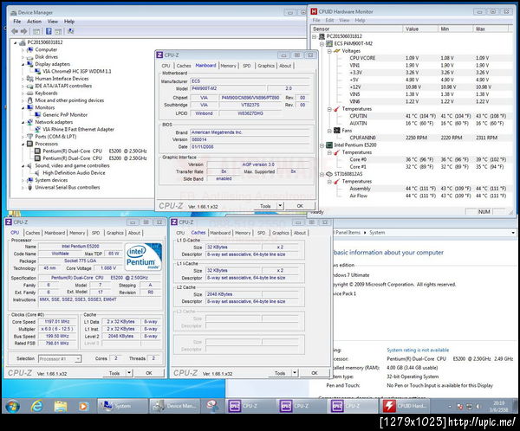
Task: Open Device Manager File menu
Action: pyautogui.click(x=17, y=22)
